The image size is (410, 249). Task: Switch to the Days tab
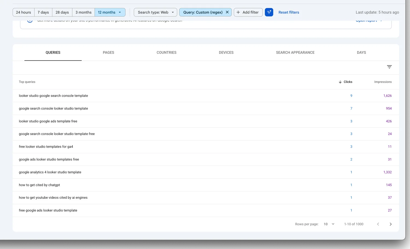(361, 52)
